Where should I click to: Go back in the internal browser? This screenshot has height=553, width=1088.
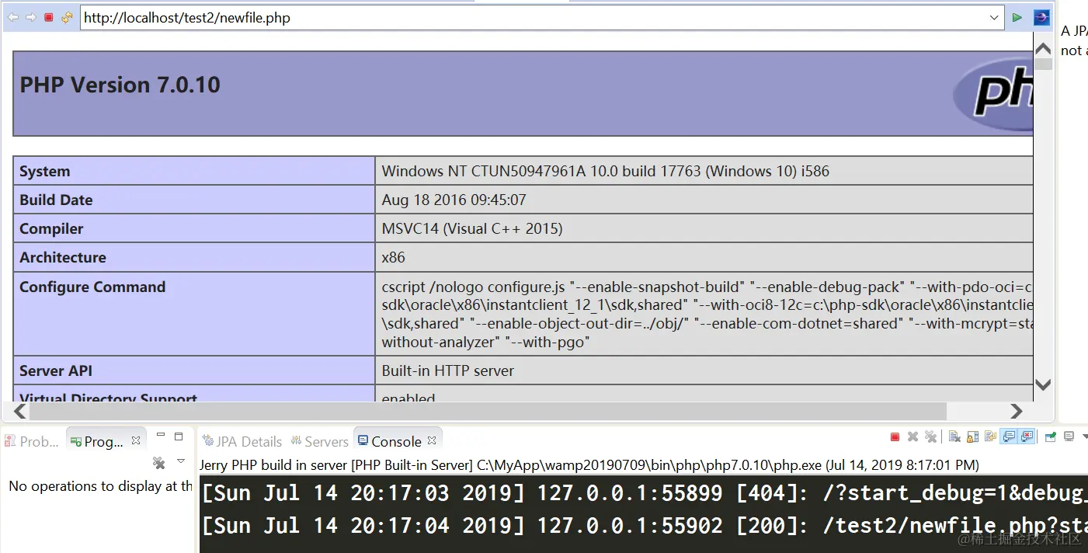tap(13, 17)
